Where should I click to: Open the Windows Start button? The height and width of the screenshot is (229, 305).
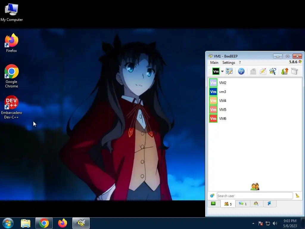pyautogui.click(x=8, y=223)
